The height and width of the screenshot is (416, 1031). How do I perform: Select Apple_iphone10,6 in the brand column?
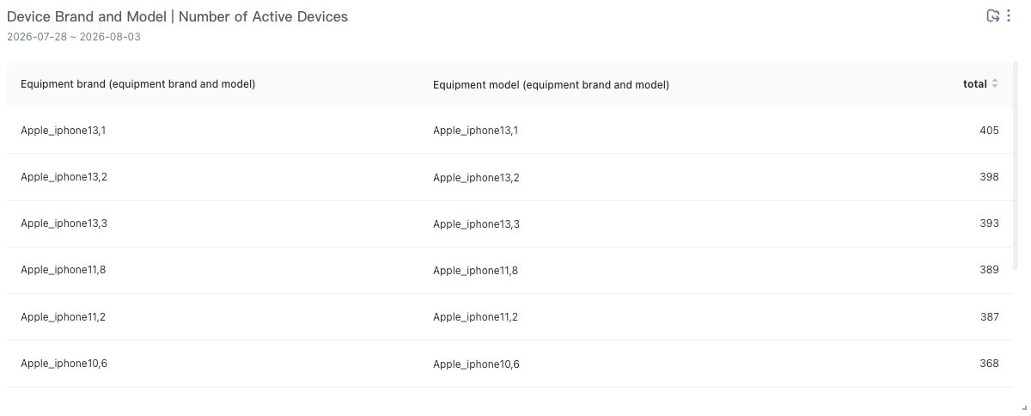(64, 364)
